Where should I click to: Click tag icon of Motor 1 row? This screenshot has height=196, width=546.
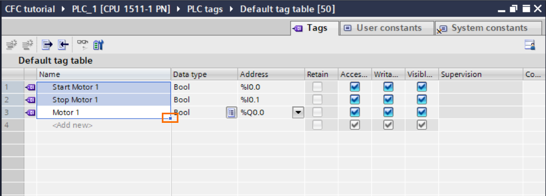[31, 112]
